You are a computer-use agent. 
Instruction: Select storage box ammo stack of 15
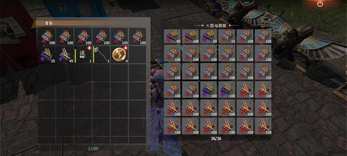click(227, 36)
